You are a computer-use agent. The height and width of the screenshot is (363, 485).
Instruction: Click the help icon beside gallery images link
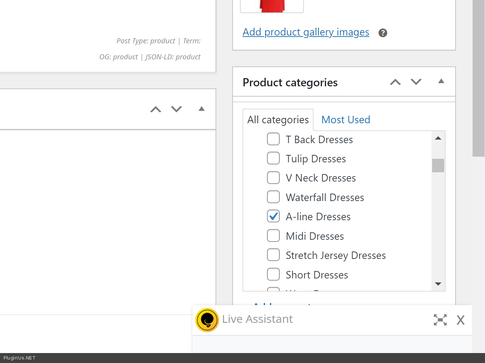click(x=382, y=33)
